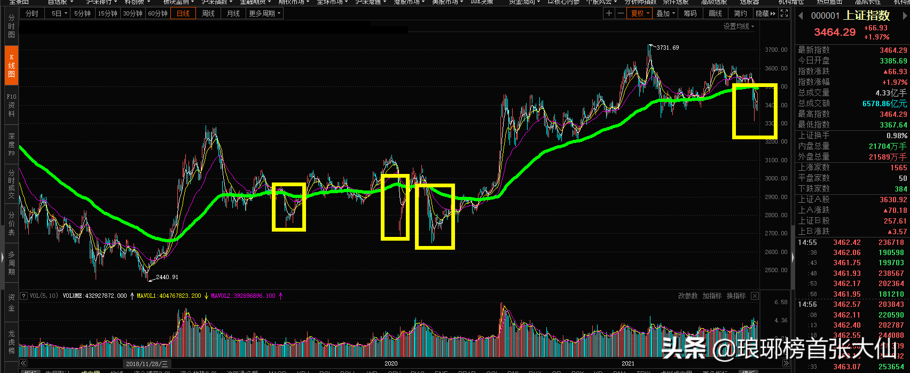910x373 pixels.
Task: Go to next stock with right arrow
Action: pos(905,16)
